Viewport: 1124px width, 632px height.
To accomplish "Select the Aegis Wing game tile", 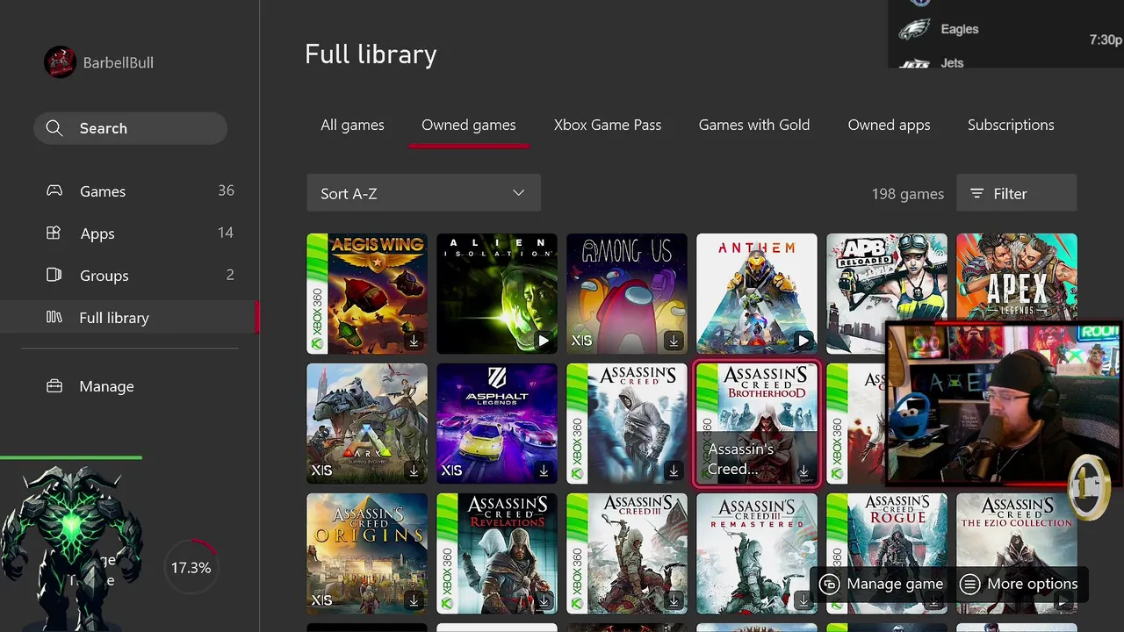I will point(367,293).
